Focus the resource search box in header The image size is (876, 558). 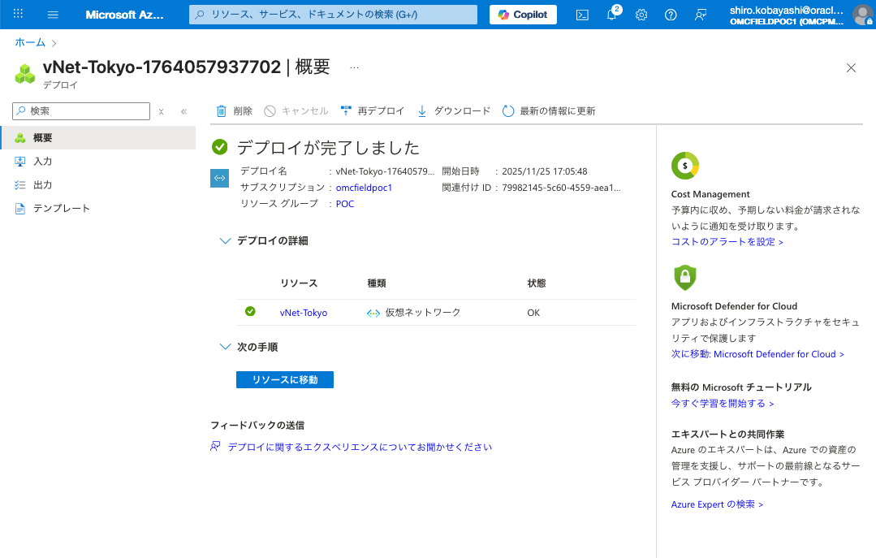click(x=333, y=15)
